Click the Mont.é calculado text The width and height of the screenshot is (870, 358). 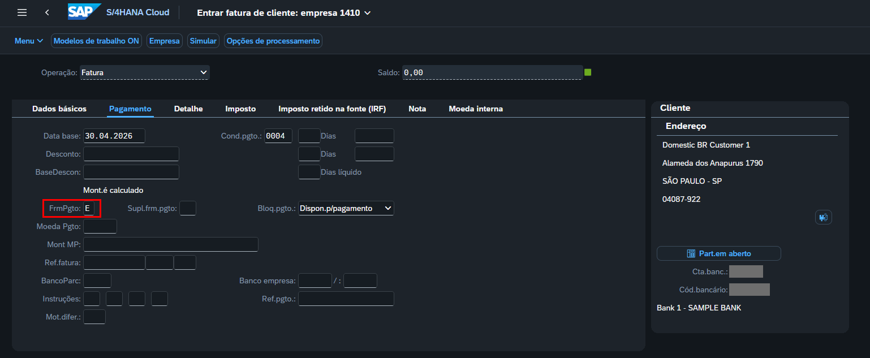pyautogui.click(x=113, y=190)
